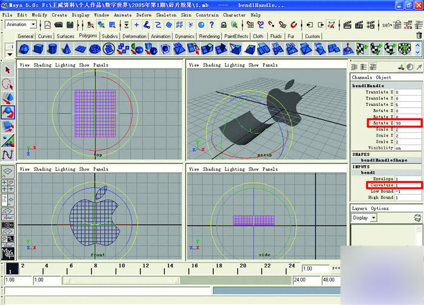
Task: Click the command line input field
Action: click(x=107, y=291)
